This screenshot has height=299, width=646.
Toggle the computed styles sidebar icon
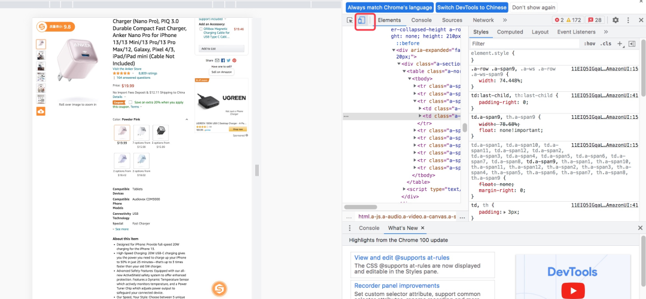632,44
